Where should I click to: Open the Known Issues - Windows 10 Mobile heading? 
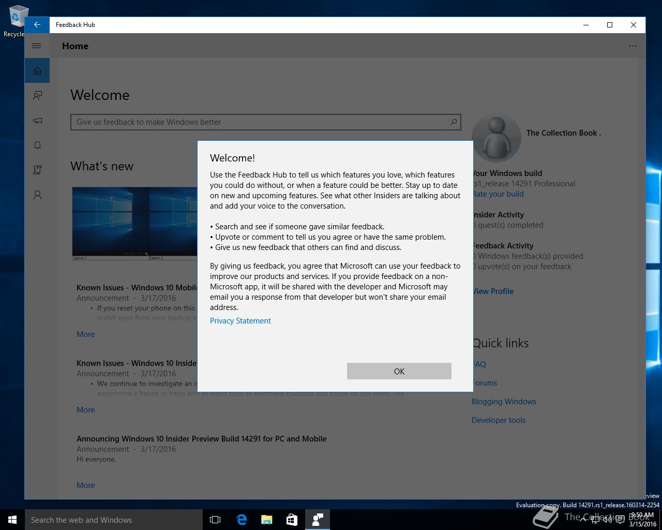point(137,288)
